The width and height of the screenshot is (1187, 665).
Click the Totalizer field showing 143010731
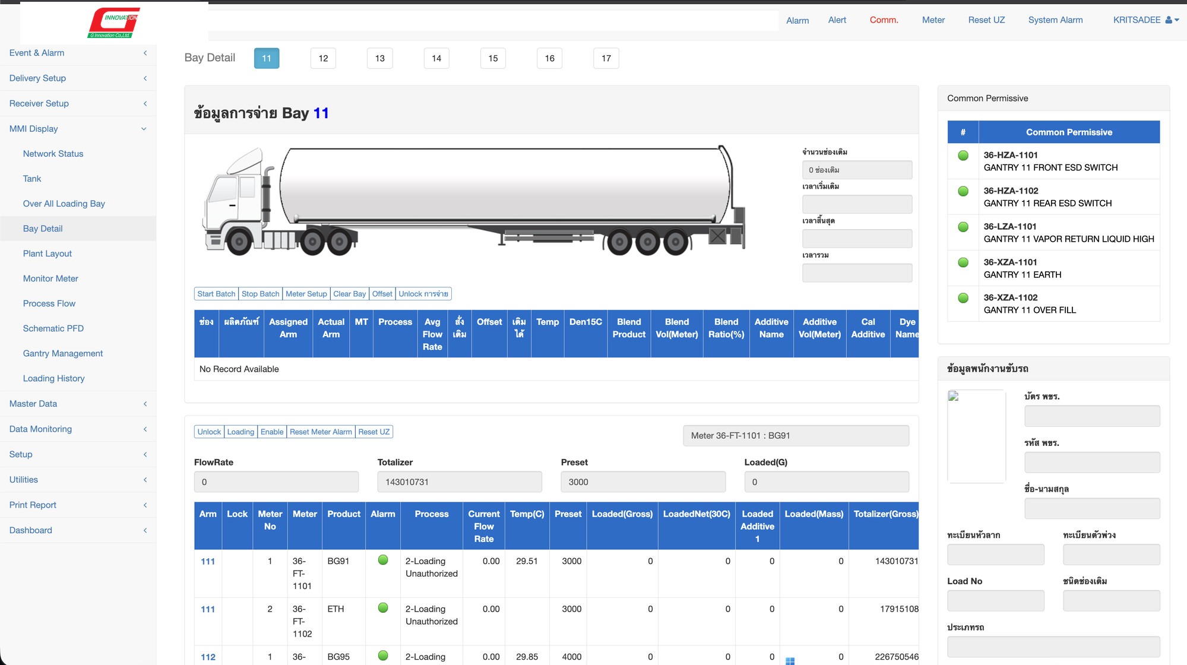tap(460, 482)
